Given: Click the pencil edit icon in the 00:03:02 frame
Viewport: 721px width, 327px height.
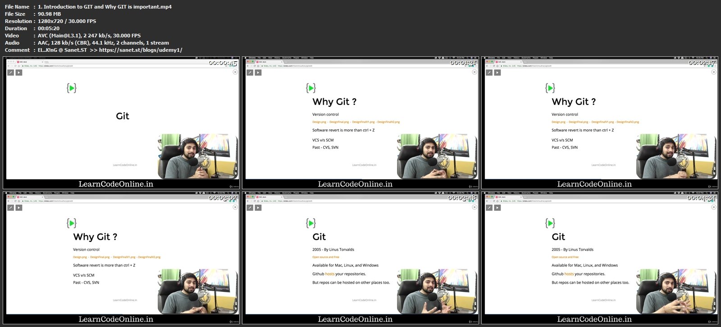Looking at the screenshot, I should tap(11, 208).
